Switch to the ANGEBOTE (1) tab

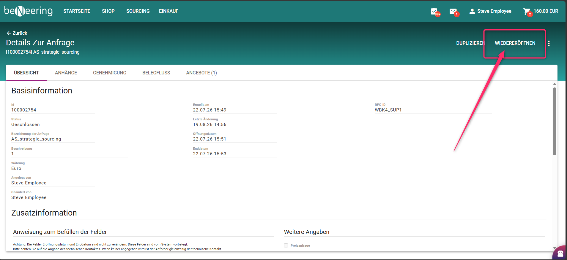coord(201,73)
